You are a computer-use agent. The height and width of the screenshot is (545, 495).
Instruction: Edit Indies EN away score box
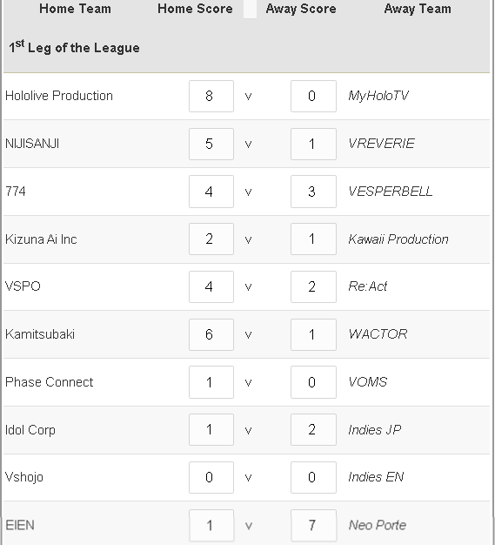click(313, 478)
